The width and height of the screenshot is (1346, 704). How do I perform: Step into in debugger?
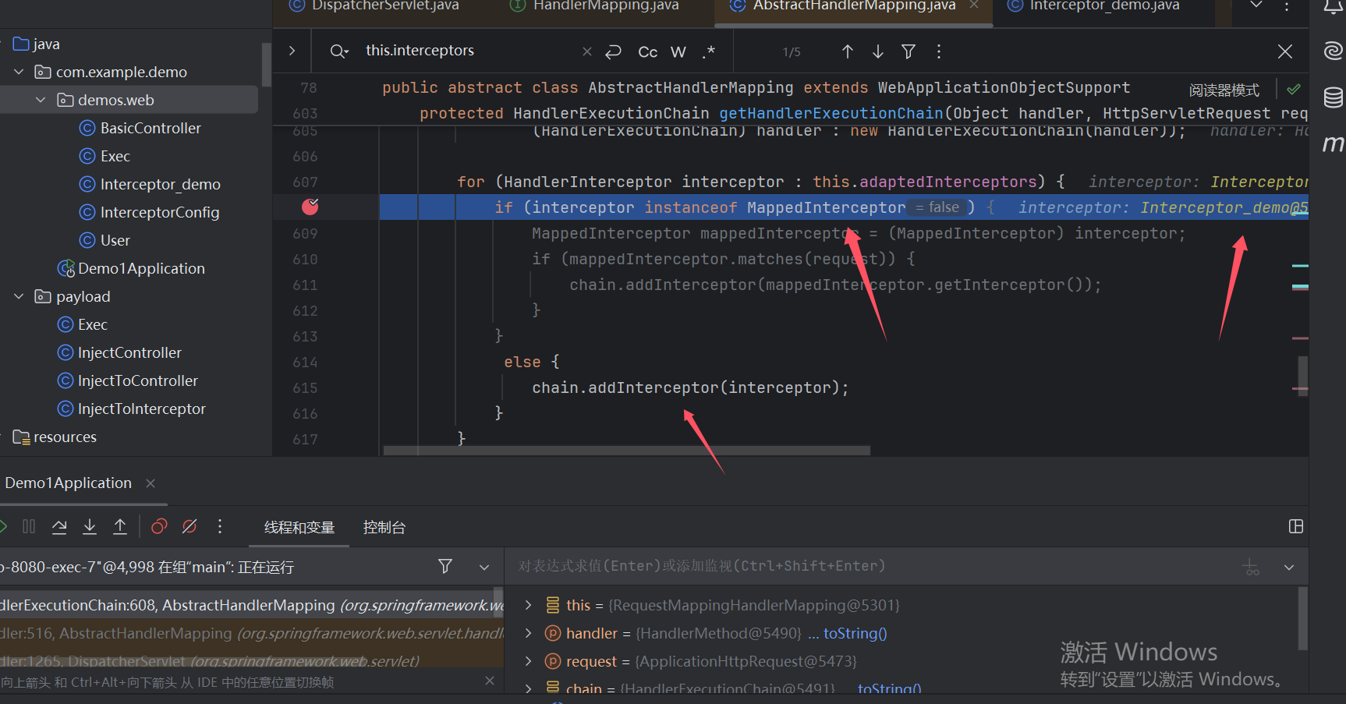(90, 526)
